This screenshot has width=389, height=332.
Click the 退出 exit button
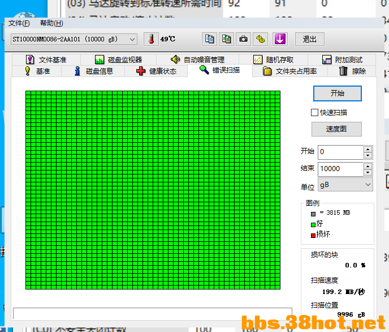[x=310, y=39]
